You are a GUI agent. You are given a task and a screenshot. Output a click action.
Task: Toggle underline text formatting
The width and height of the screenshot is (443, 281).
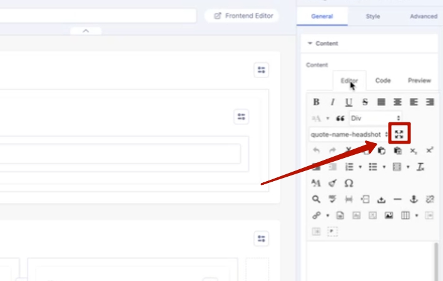(x=349, y=102)
